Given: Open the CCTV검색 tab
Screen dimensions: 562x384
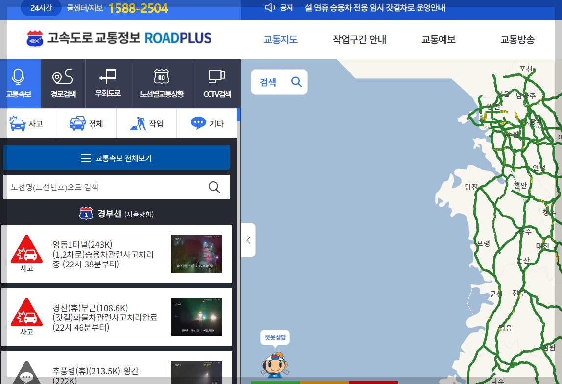Looking at the screenshot, I should (x=217, y=84).
